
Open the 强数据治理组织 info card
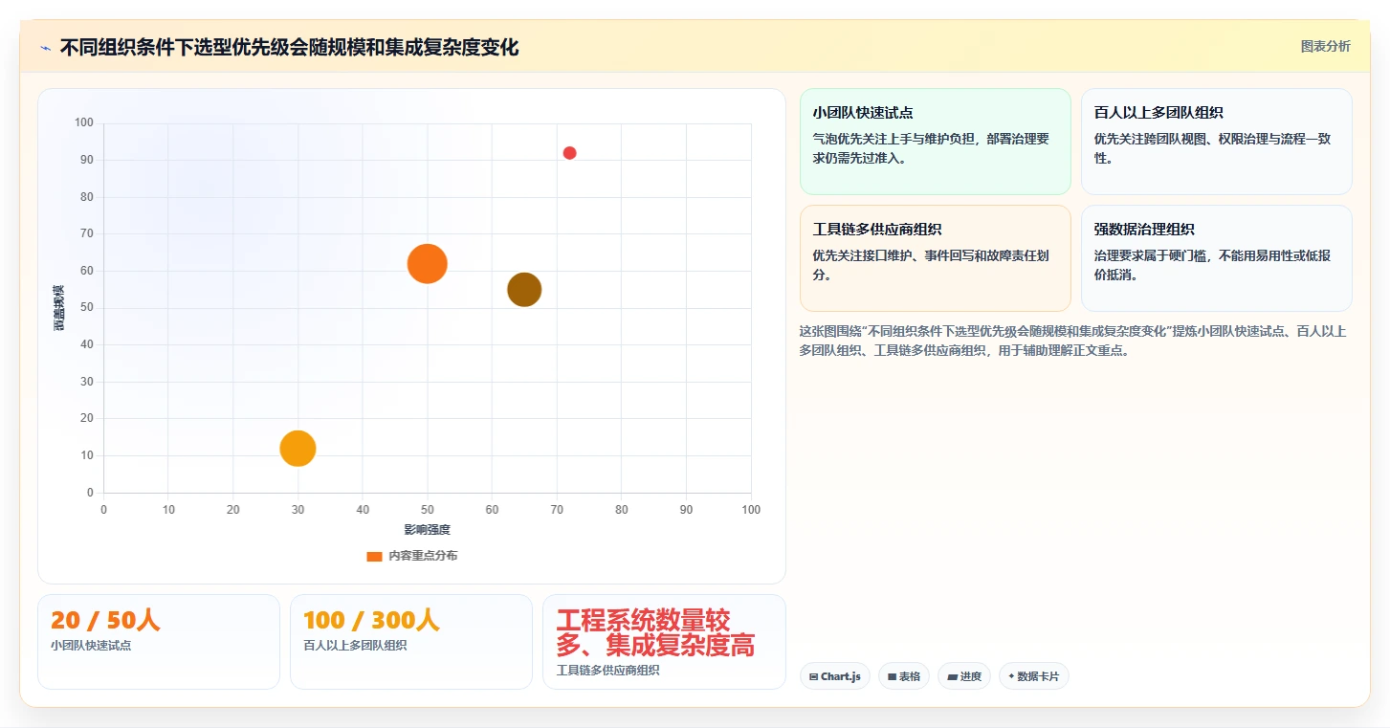click(1216, 258)
